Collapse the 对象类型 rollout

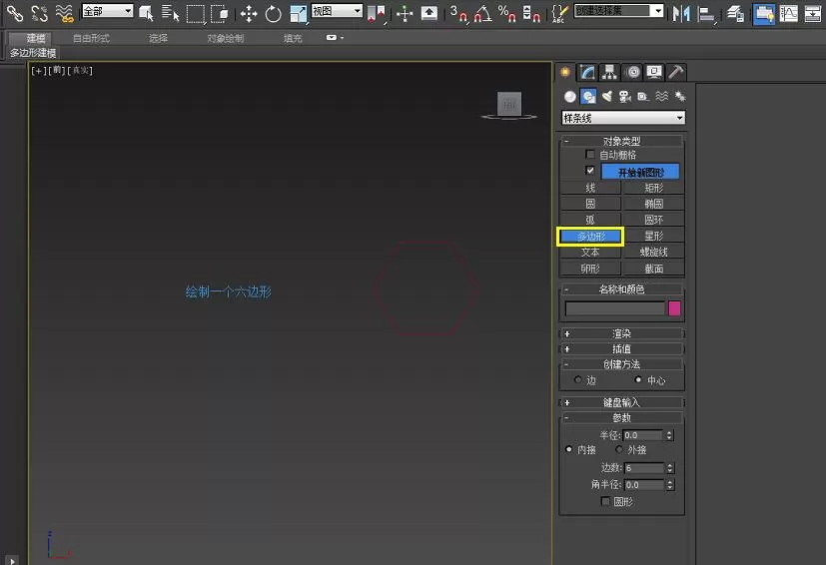pos(621,141)
